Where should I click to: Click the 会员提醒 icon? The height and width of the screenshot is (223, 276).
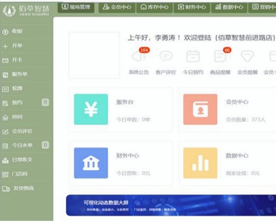[x=247, y=56]
